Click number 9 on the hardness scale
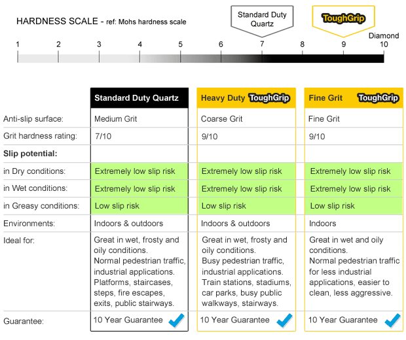Screen dimensions: 406x340 (343, 44)
